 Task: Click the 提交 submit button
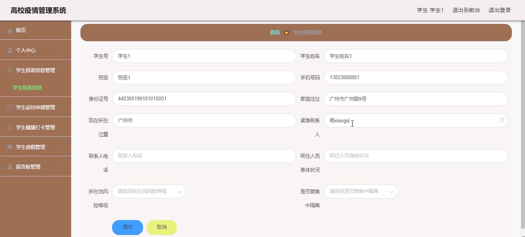[128, 227]
